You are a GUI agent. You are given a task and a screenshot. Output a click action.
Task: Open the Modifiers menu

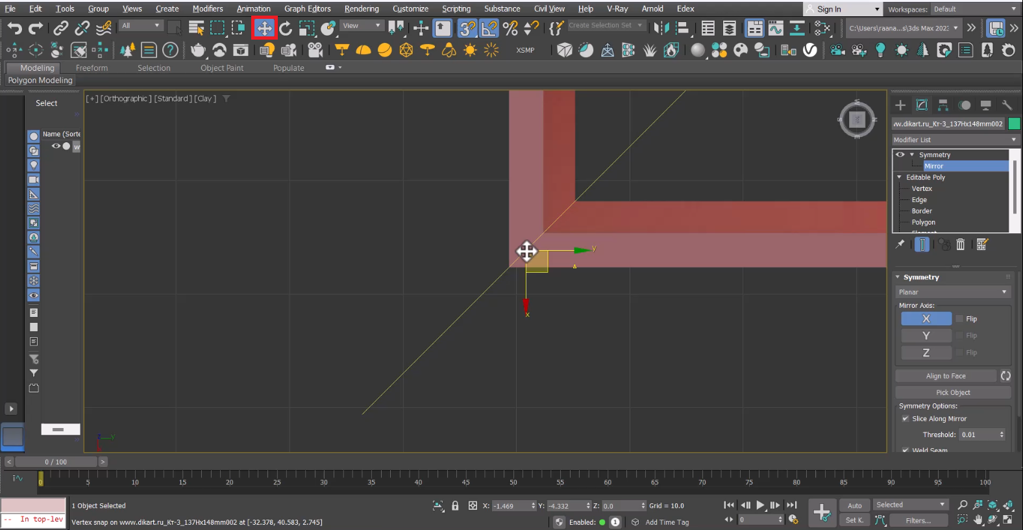pos(207,8)
